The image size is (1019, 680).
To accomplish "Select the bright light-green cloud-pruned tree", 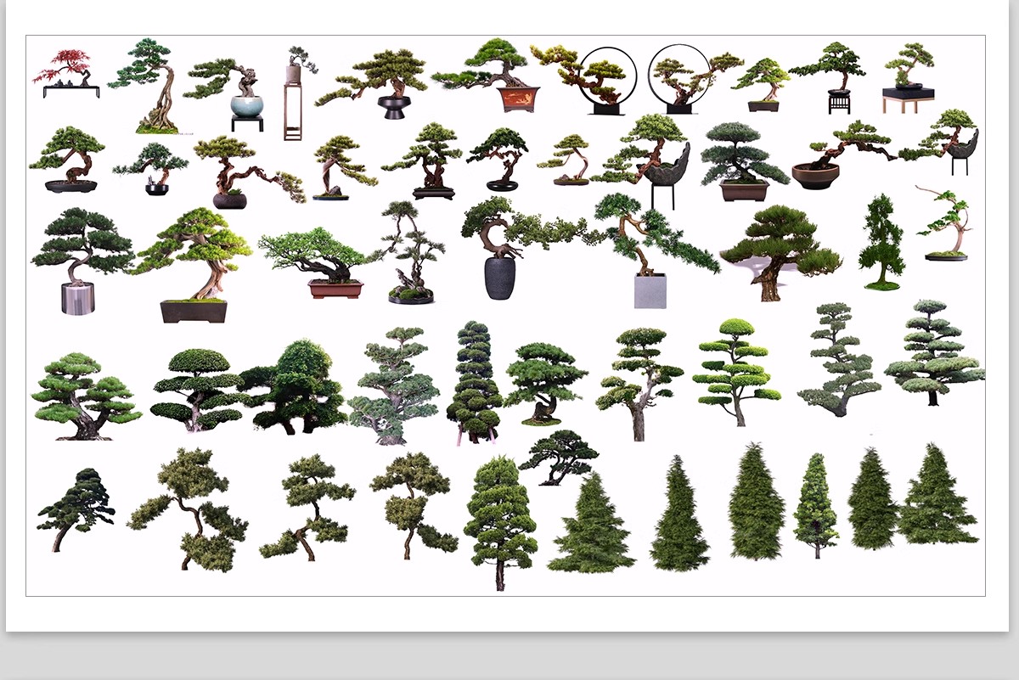I will coord(736,372).
